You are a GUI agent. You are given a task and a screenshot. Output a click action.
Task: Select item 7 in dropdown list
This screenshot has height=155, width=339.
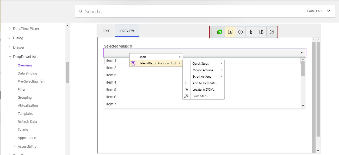[x=202, y=104]
